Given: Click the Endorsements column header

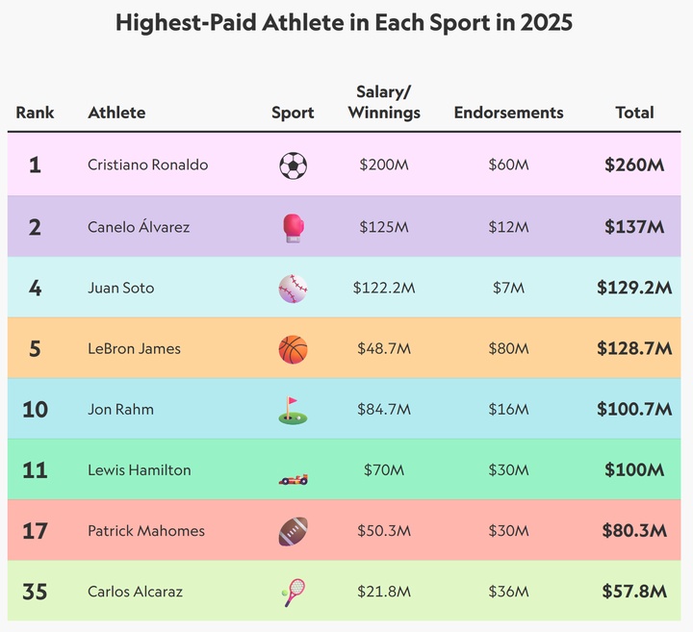Looking at the screenshot, I should click(508, 113).
